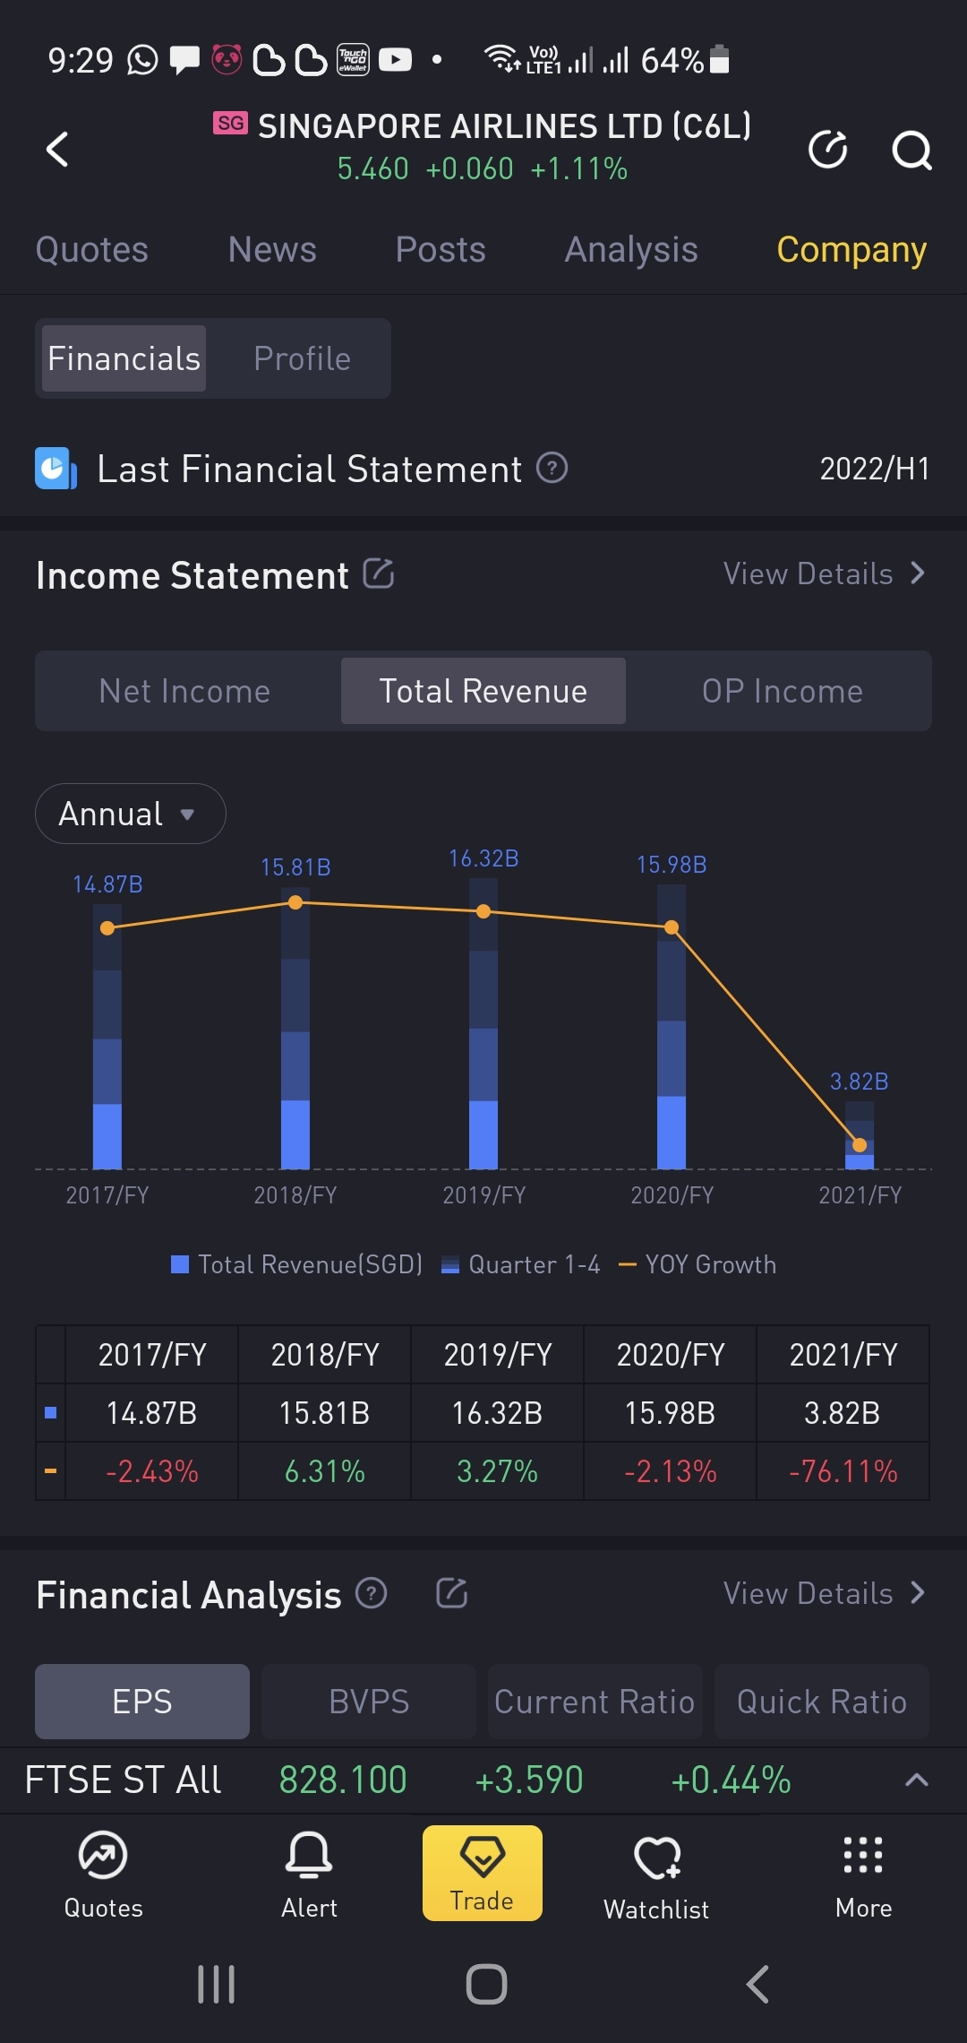Open the Annual period dropdown
Viewport: 967px width, 2043px height.
click(x=130, y=814)
